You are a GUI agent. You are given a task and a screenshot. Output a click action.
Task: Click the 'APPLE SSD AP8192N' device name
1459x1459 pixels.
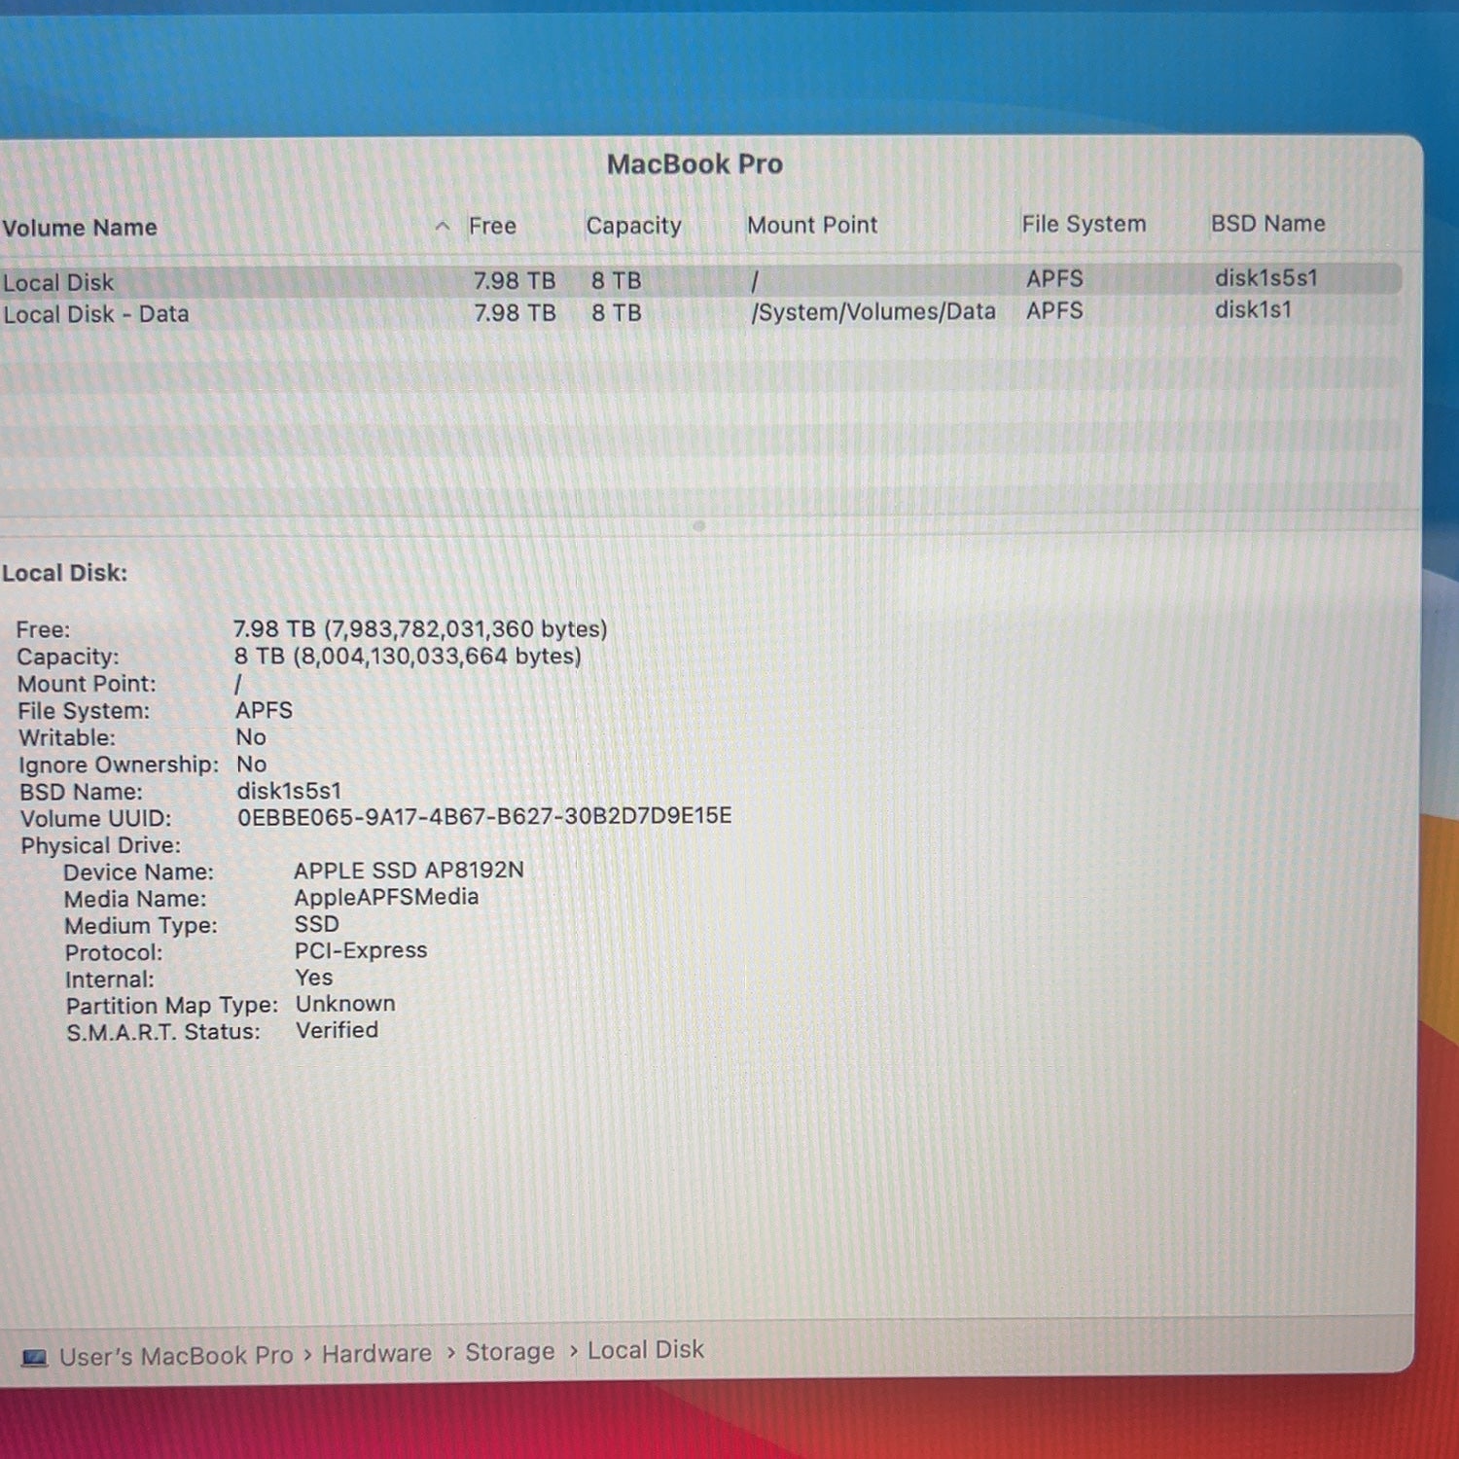(409, 871)
